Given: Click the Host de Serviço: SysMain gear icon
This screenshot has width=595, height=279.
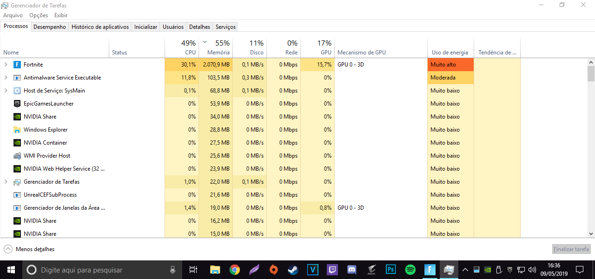Looking at the screenshot, I should click(17, 91).
